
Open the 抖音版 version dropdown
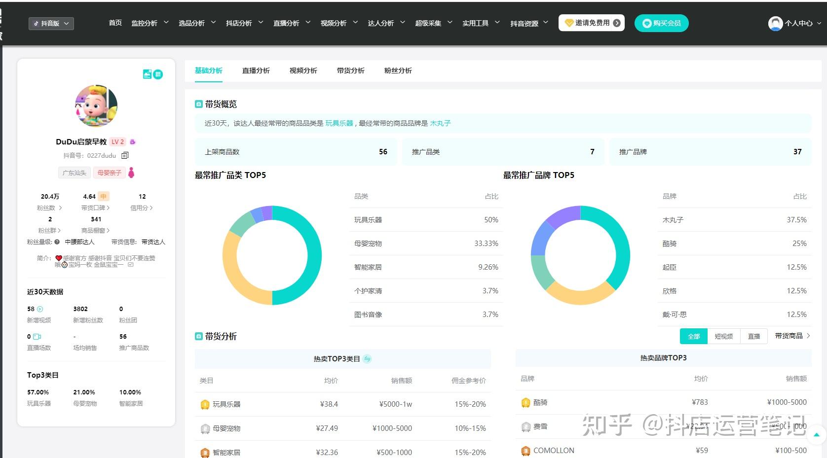pos(51,23)
